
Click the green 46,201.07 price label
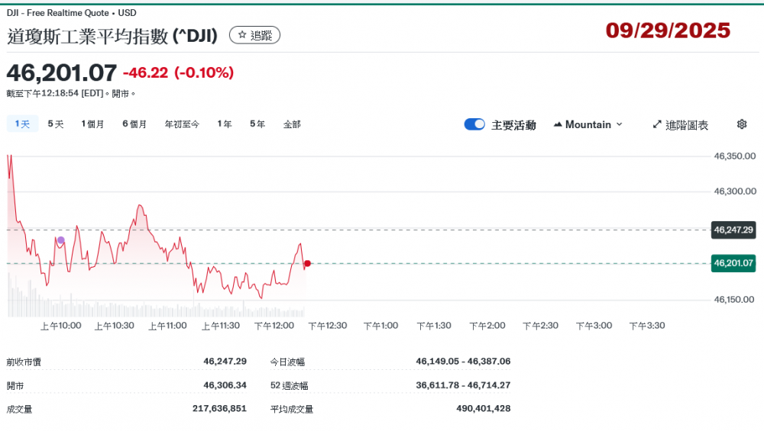click(x=733, y=263)
